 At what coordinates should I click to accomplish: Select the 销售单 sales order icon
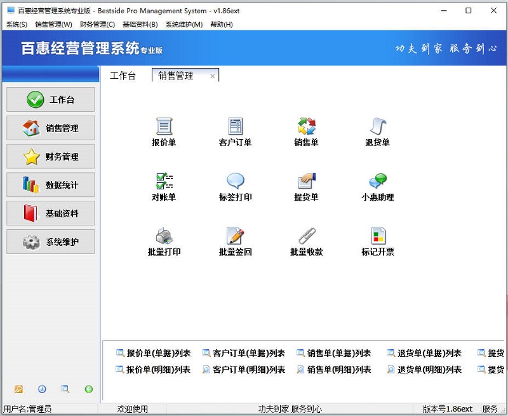pyautogui.click(x=305, y=126)
